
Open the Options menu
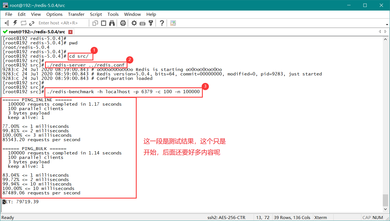(x=54, y=14)
